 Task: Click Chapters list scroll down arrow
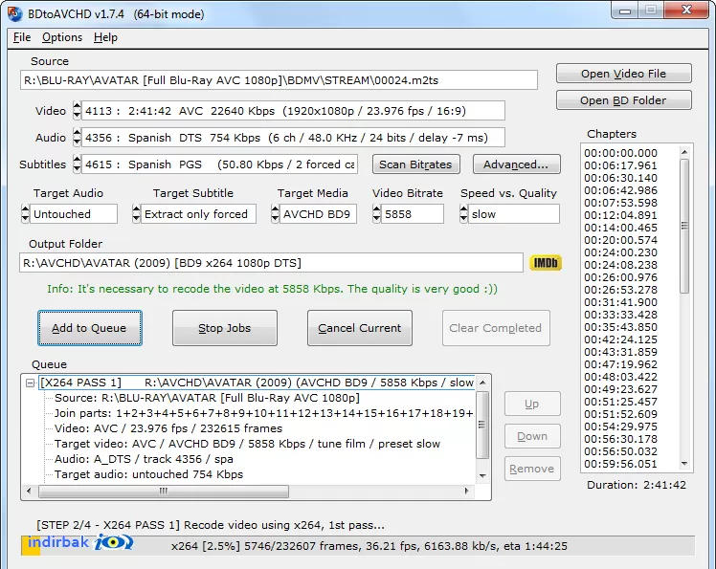point(684,464)
